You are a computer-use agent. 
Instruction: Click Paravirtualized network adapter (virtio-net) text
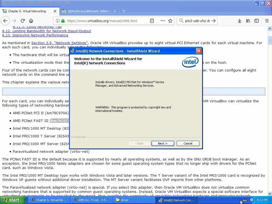coord(51,152)
